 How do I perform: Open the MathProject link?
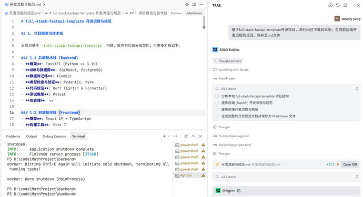pos(227,79)
